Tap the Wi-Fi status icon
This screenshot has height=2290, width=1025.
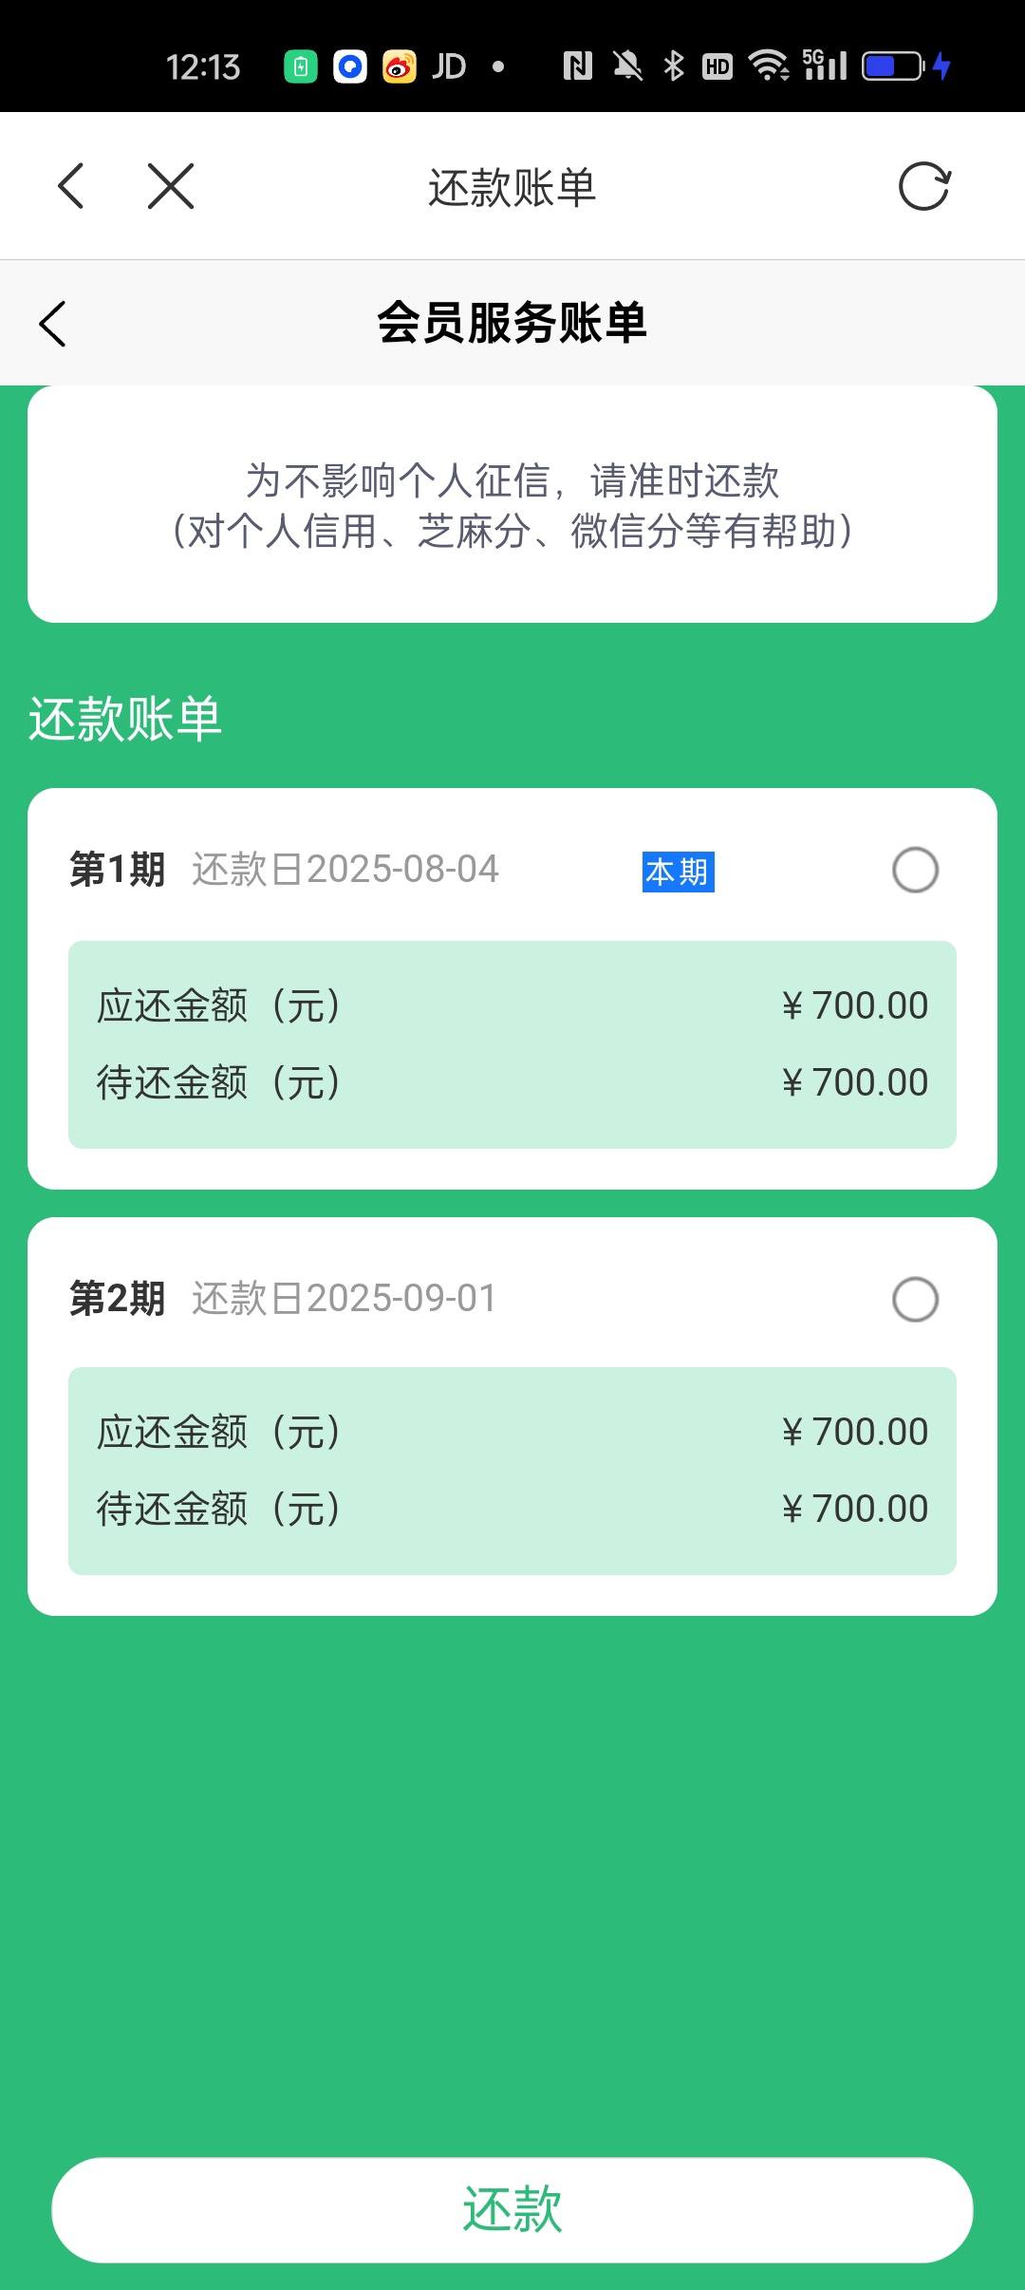click(x=769, y=66)
